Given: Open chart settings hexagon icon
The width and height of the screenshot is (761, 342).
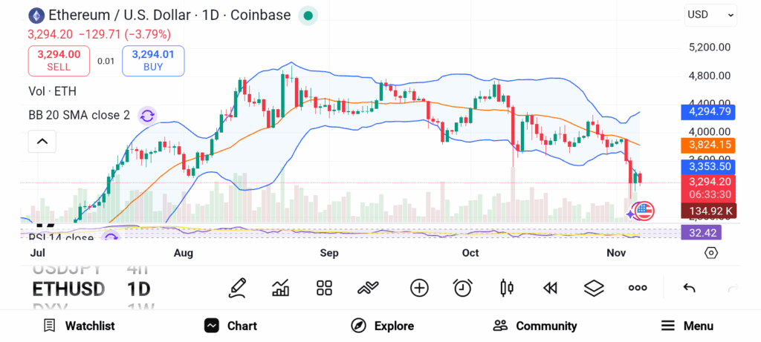Looking at the screenshot, I should click(711, 253).
